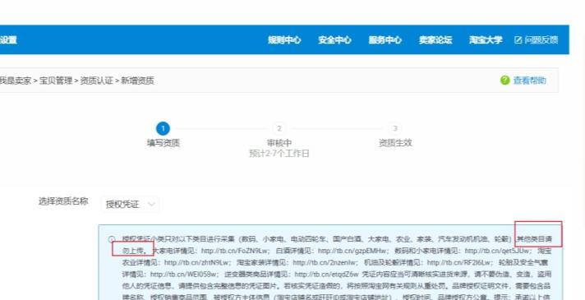
Task: Click the 选择资质名称 field label
Action: tap(63, 201)
